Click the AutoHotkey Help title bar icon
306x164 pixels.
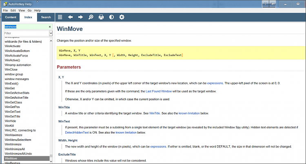point(5,4)
